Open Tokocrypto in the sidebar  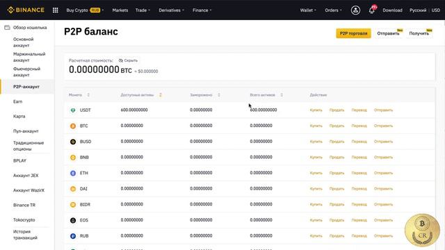tap(24, 219)
